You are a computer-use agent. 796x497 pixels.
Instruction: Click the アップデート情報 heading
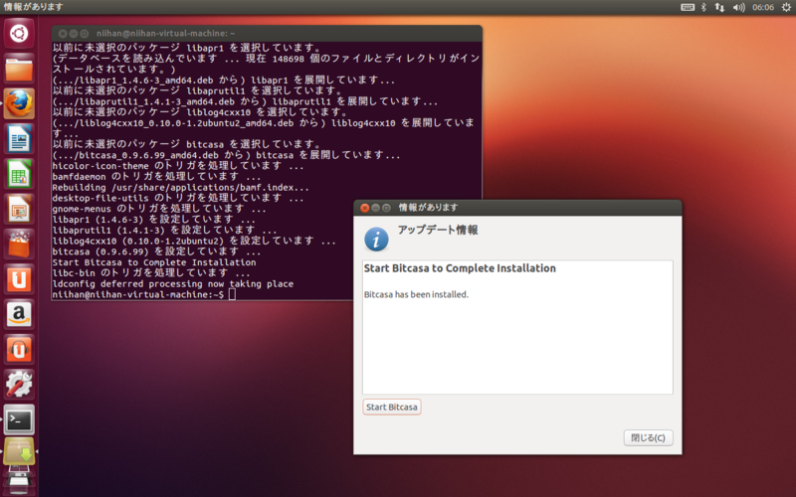click(438, 230)
